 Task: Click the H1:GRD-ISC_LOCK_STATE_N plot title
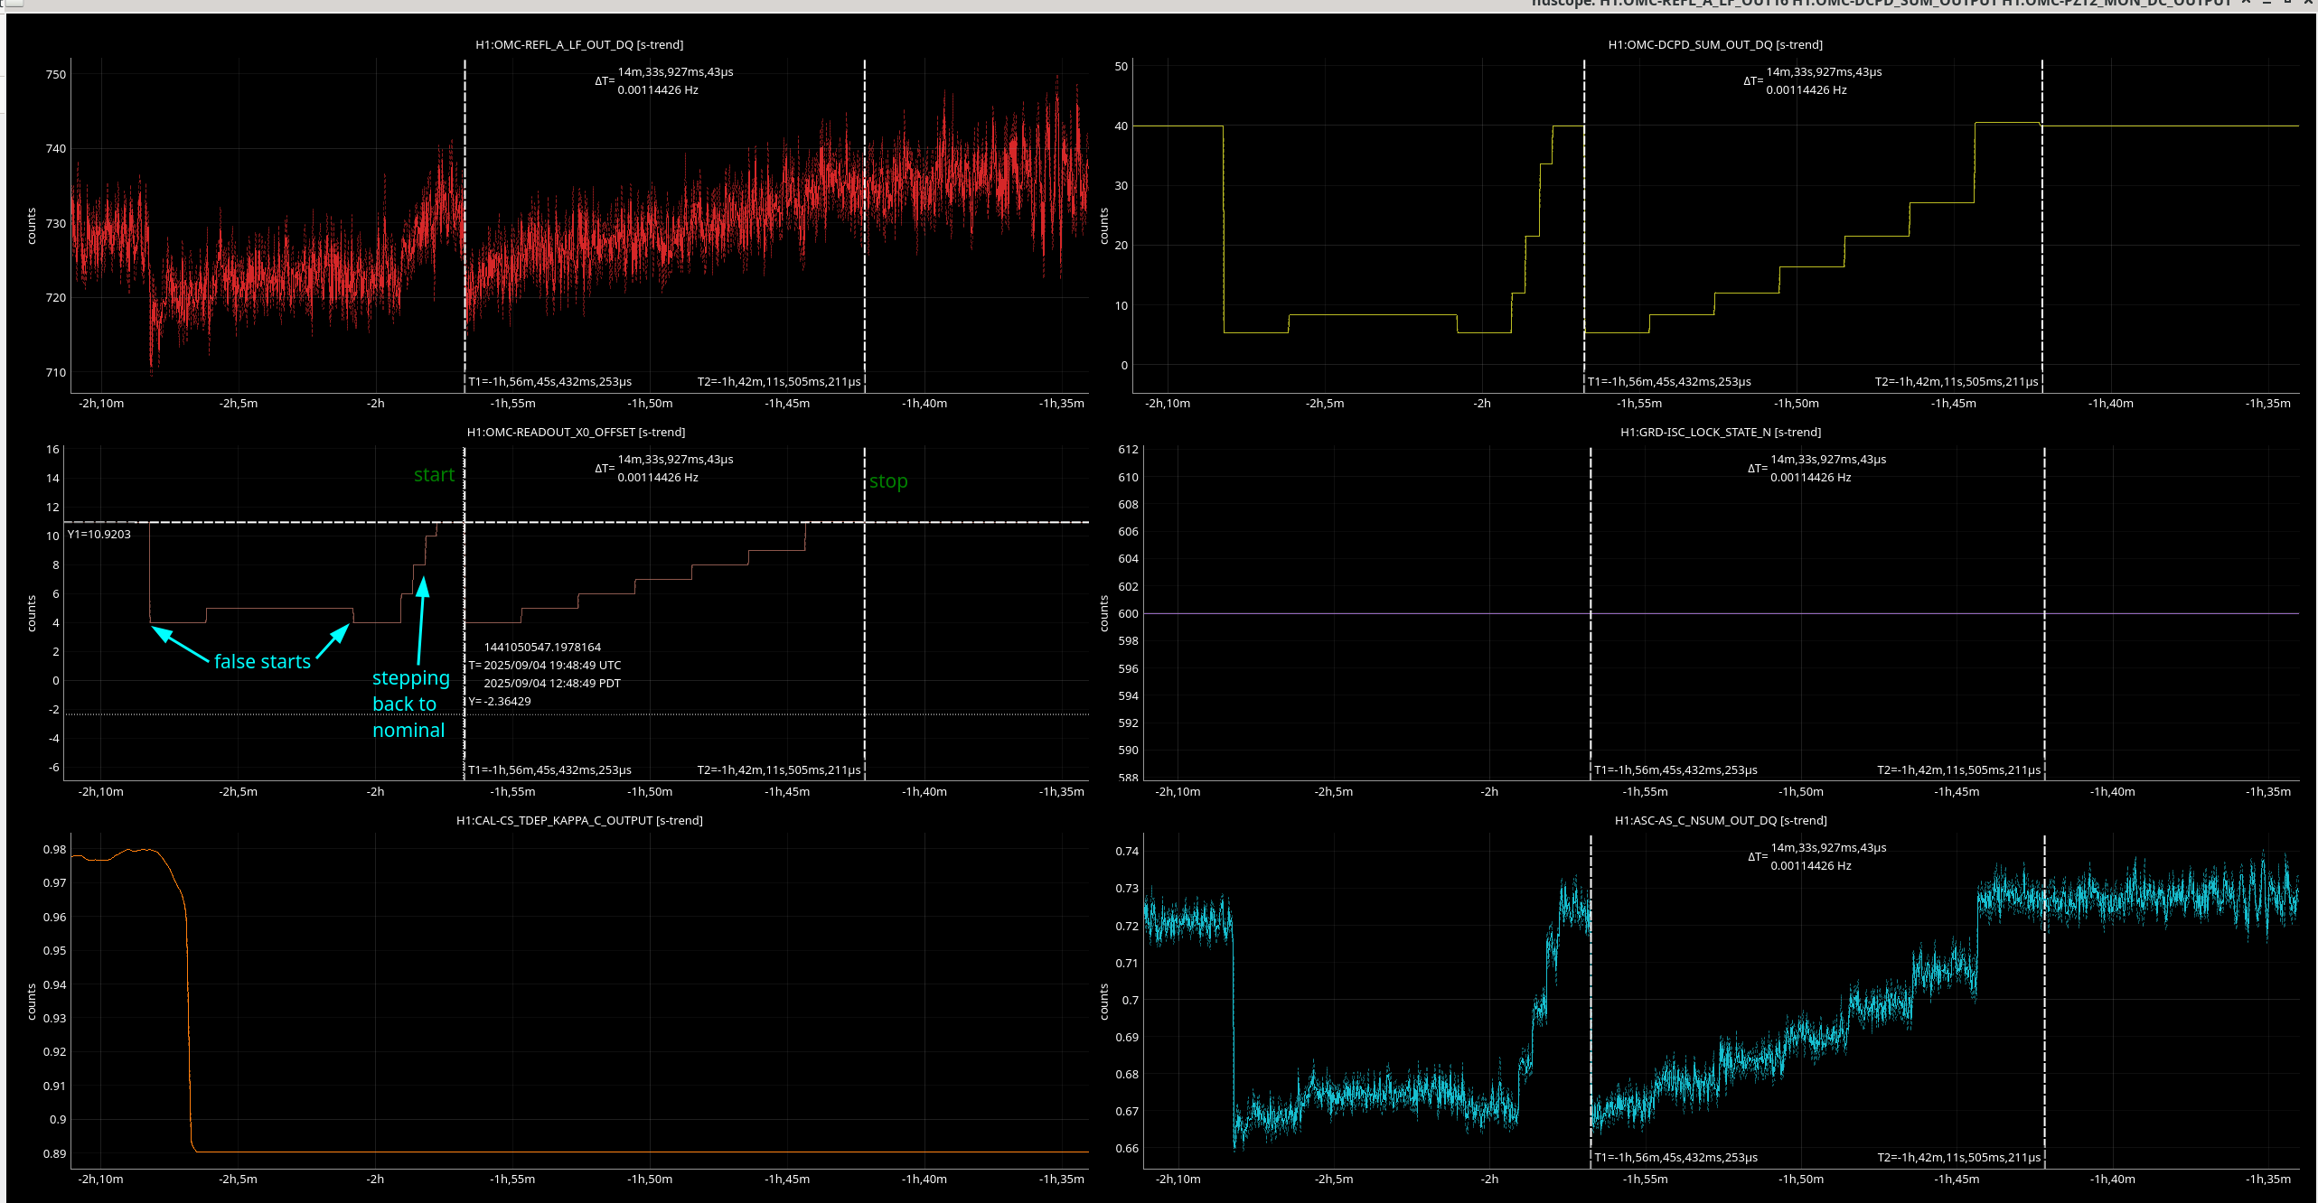click(x=1720, y=432)
